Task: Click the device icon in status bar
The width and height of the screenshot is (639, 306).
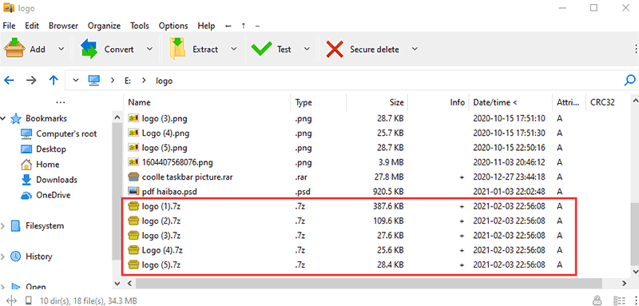Action: [28, 300]
